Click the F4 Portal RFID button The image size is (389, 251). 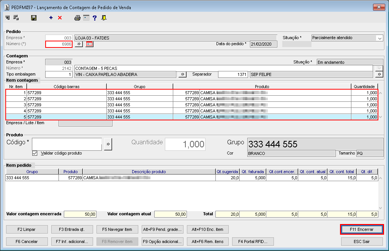253,241
